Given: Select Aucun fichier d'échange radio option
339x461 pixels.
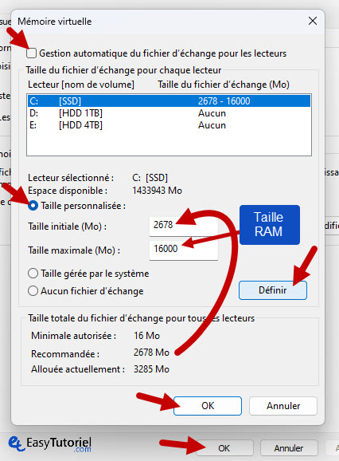Looking at the screenshot, I should (x=33, y=291).
